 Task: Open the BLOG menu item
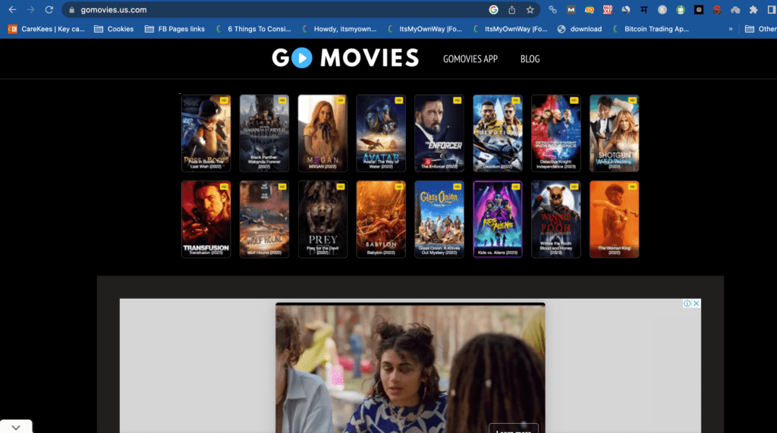pyautogui.click(x=530, y=59)
